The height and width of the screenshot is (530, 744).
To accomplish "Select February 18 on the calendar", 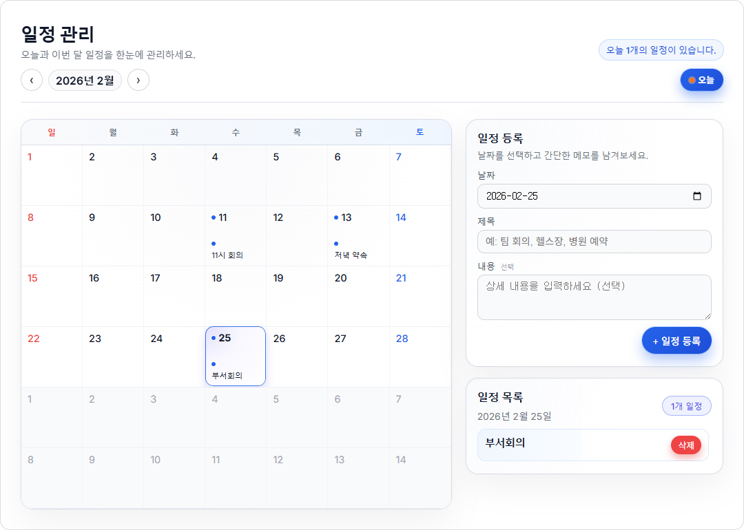I will 235,295.
